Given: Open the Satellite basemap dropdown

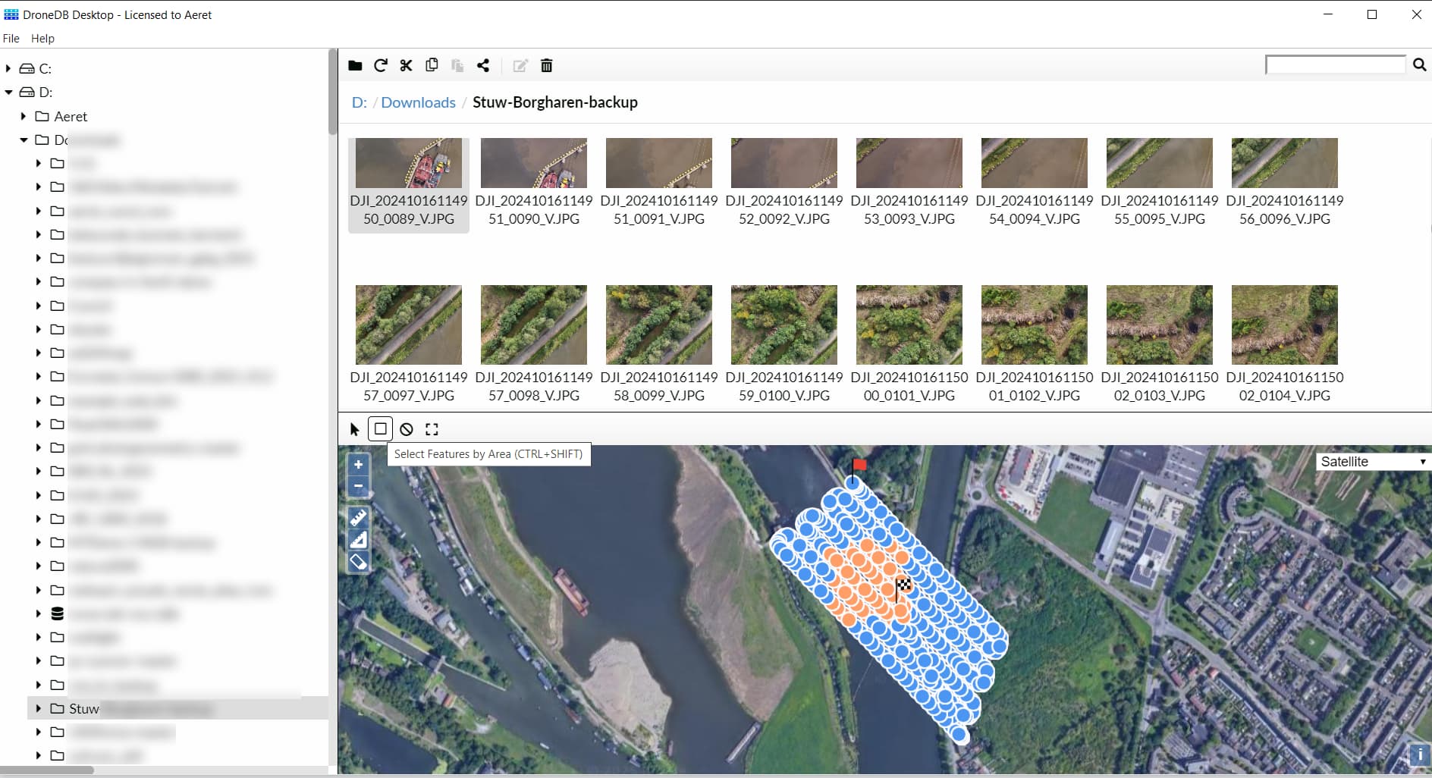Looking at the screenshot, I should pos(1371,461).
